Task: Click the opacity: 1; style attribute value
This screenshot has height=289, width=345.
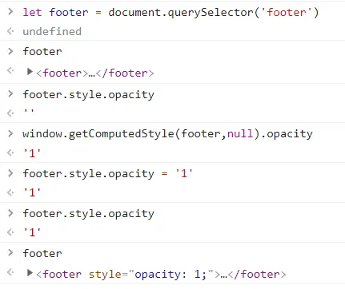Action: [170, 275]
